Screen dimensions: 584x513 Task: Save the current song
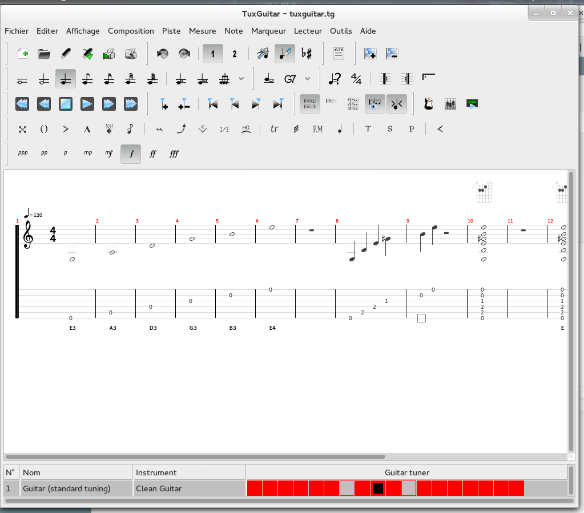[x=66, y=54]
